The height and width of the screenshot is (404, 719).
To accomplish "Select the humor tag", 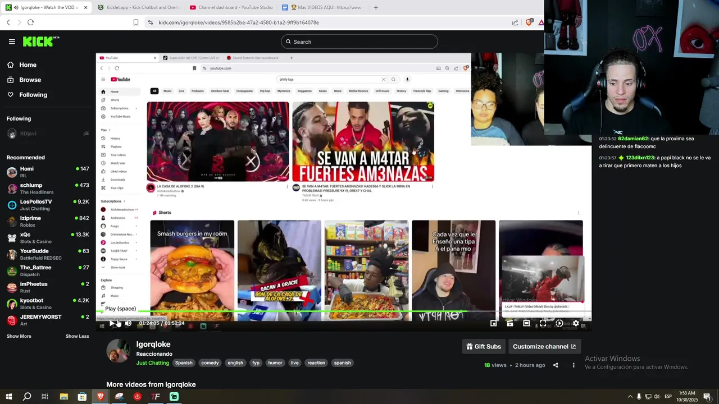I will [275, 363].
